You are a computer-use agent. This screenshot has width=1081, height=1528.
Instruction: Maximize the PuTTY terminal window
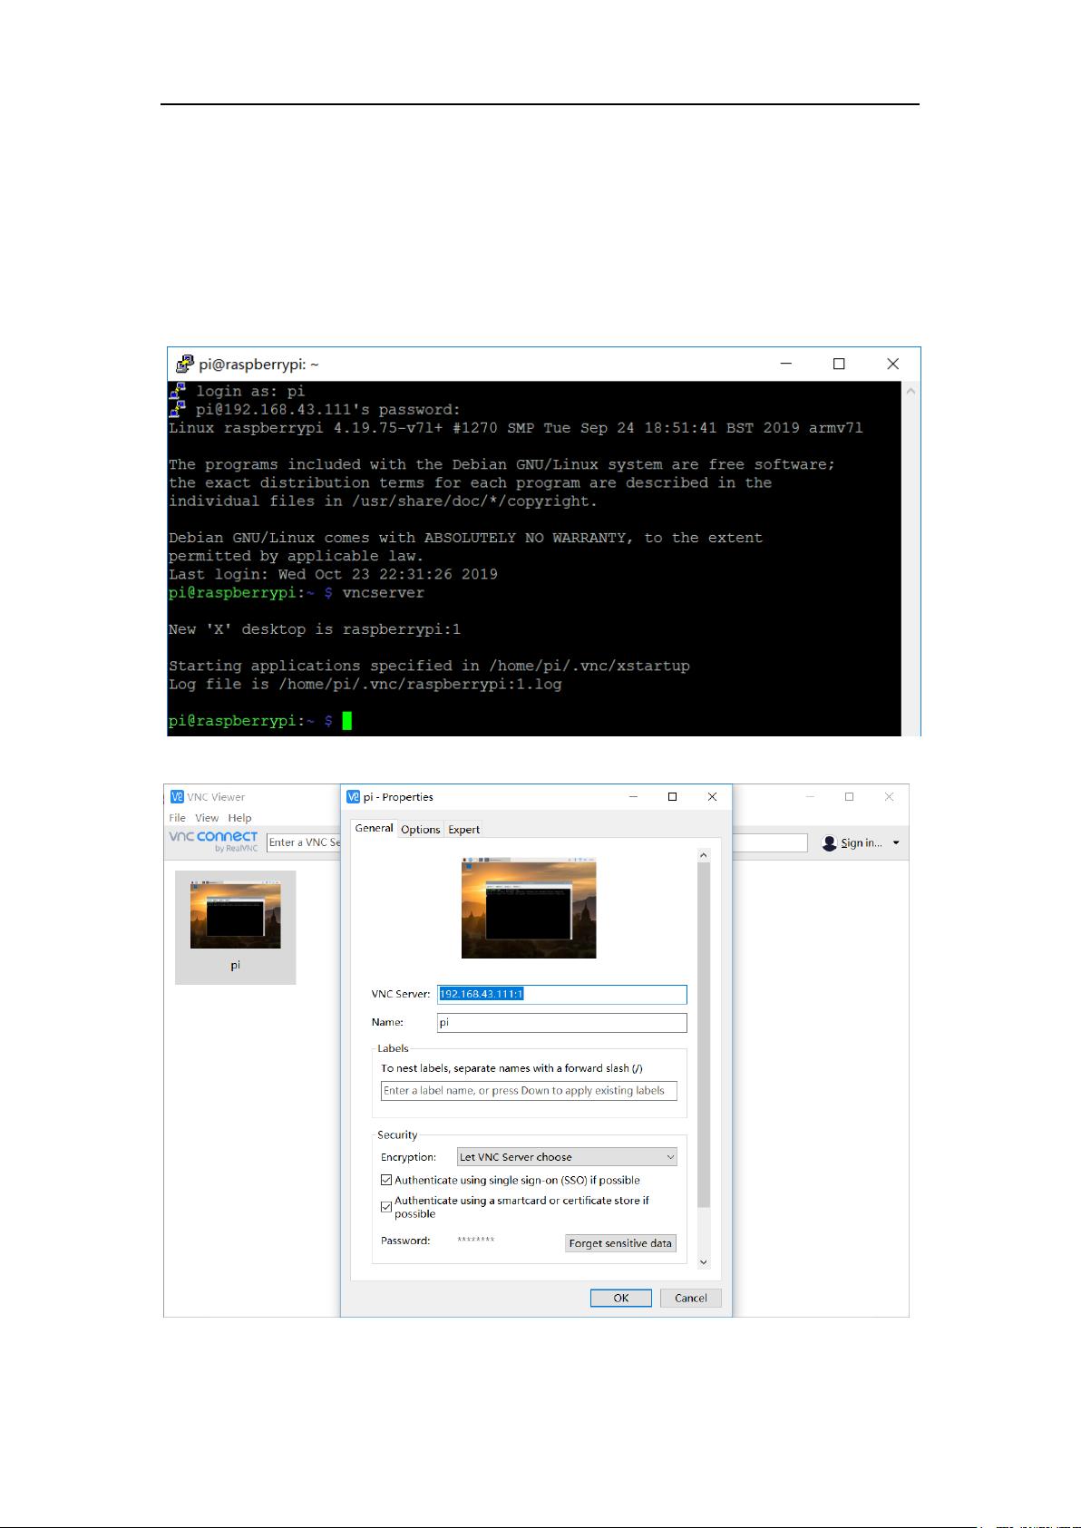click(x=839, y=365)
